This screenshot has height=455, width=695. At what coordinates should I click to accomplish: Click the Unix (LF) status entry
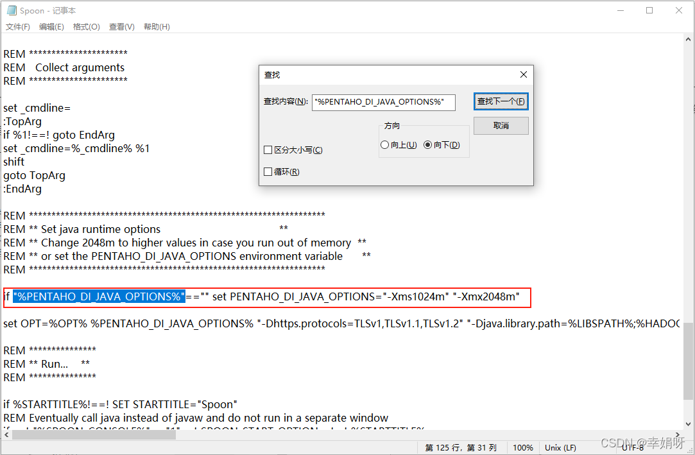tap(560, 447)
